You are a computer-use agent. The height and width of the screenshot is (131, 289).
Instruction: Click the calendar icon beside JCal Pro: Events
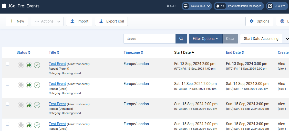[4, 6]
